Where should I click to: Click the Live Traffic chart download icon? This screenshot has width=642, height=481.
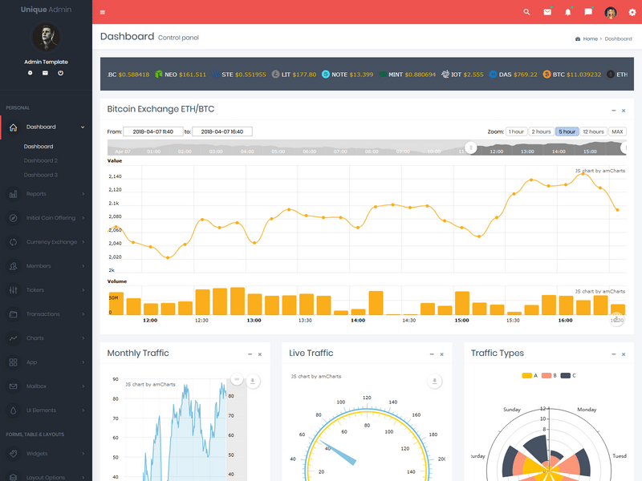(434, 382)
